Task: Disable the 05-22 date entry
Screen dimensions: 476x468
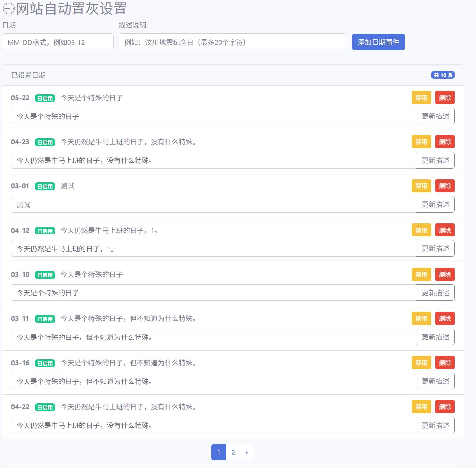Action: point(421,98)
